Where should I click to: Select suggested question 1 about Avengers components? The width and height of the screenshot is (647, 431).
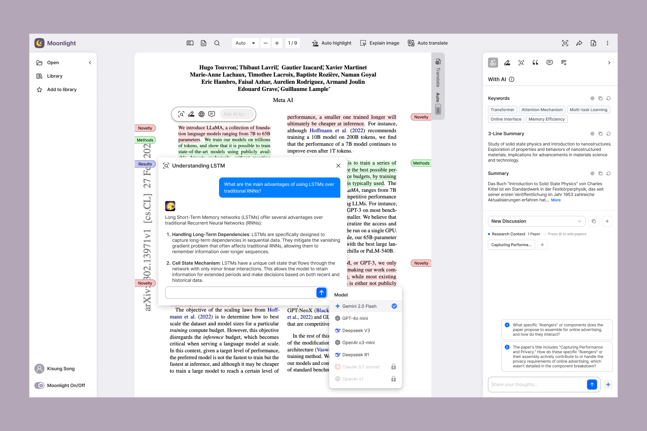(x=557, y=330)
